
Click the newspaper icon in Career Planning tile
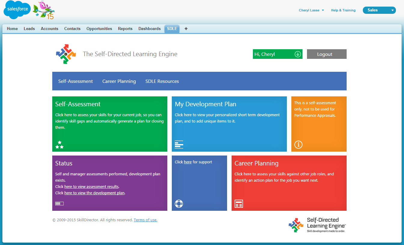(x=239, y=204)
